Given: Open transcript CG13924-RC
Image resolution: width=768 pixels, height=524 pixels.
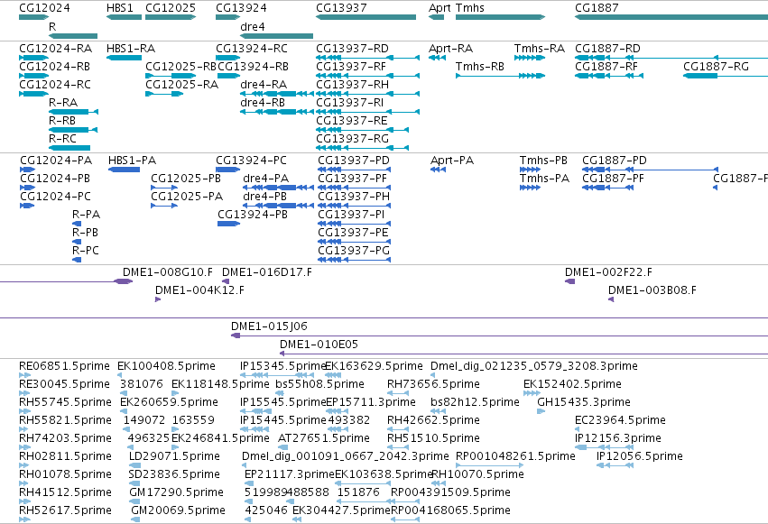Looking at the screenshot, I should click(252, 49).
